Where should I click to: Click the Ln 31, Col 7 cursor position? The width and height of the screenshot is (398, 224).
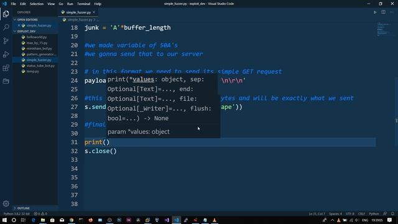(317, 213)
